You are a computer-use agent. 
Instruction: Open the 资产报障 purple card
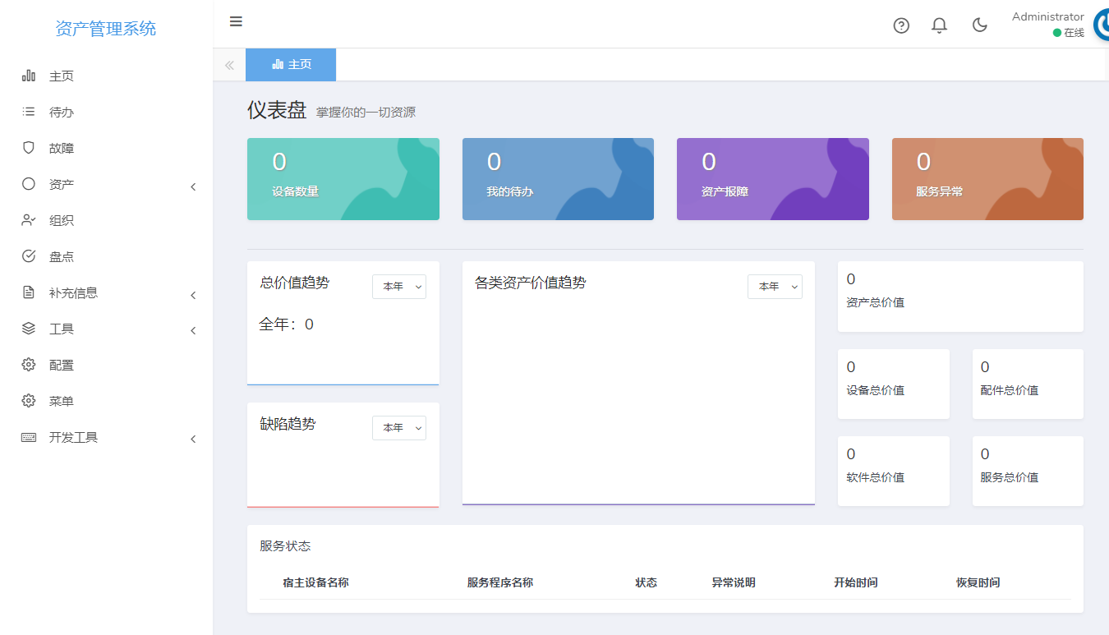point(773,179)
